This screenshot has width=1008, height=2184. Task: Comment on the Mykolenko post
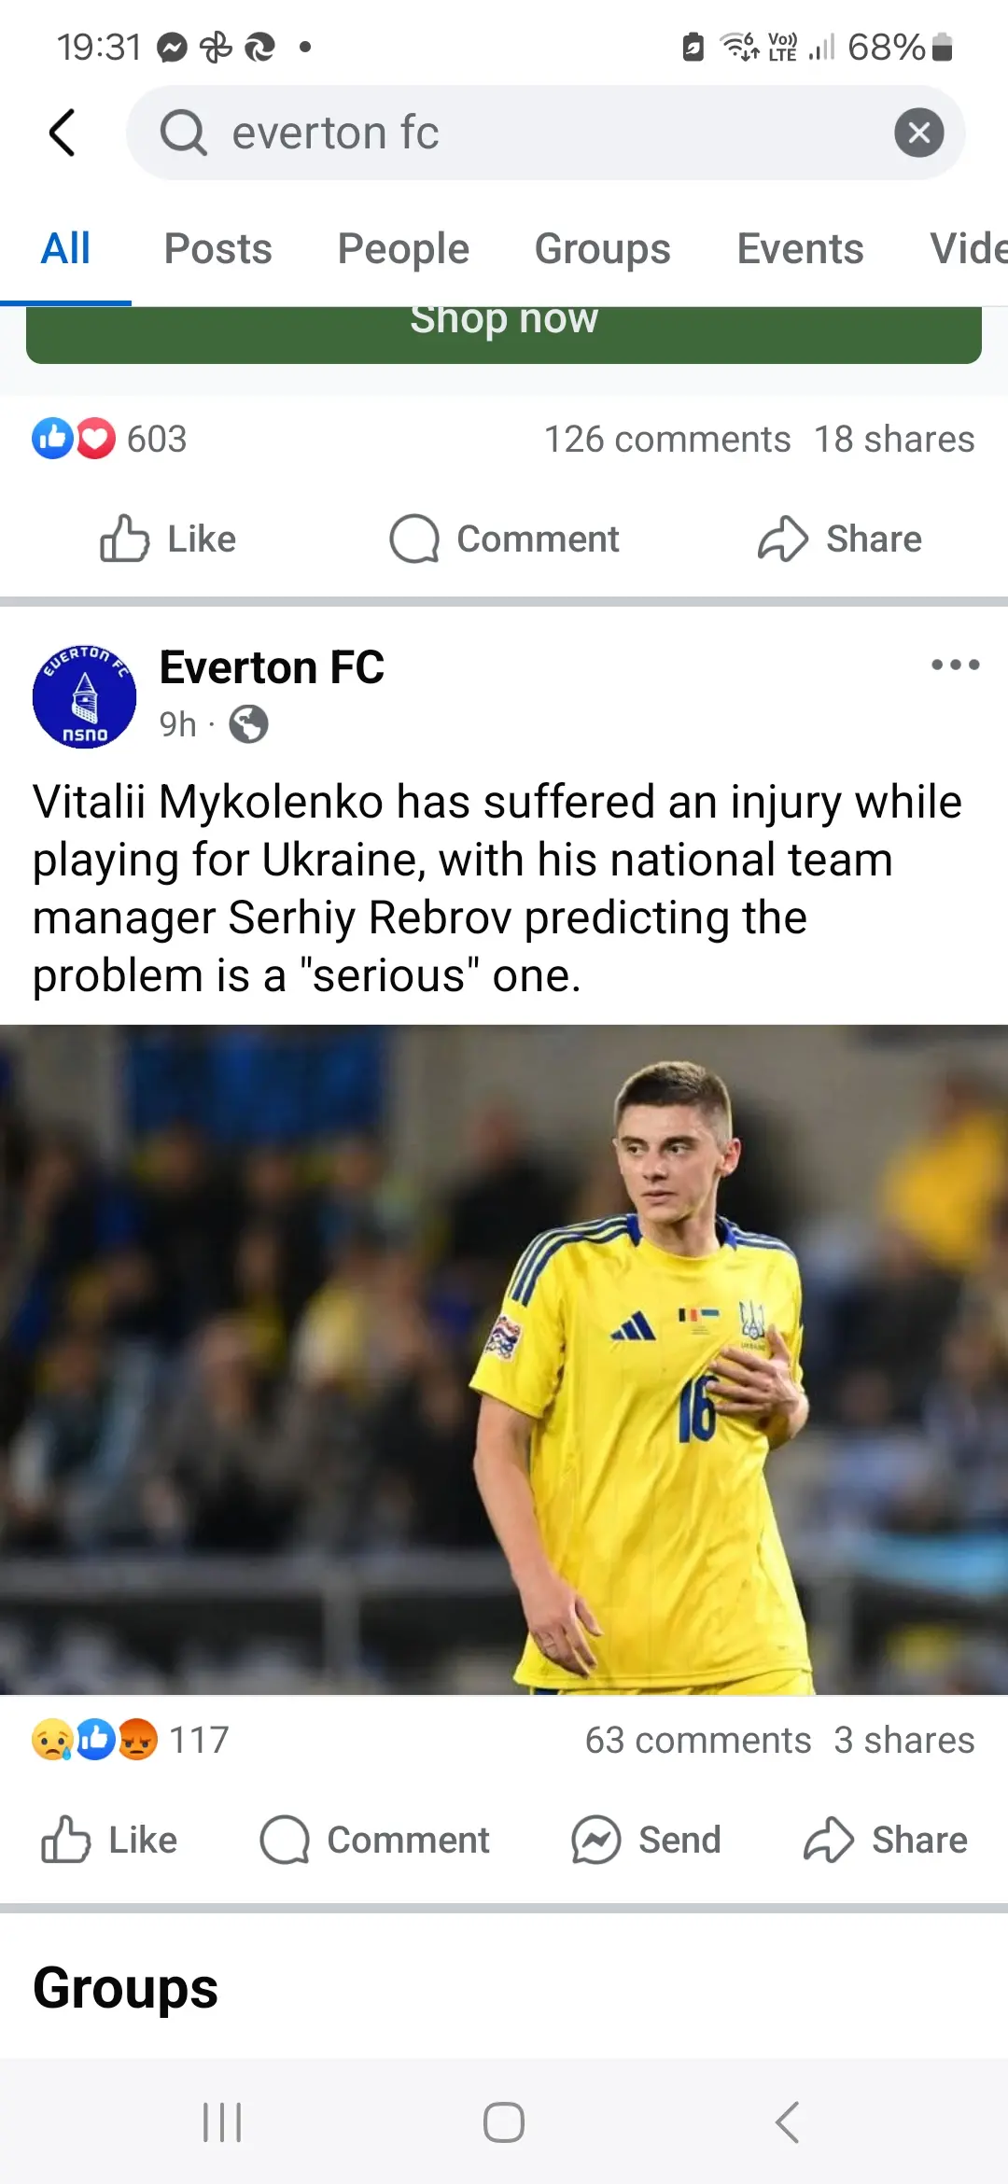(x=374, y=1840)
